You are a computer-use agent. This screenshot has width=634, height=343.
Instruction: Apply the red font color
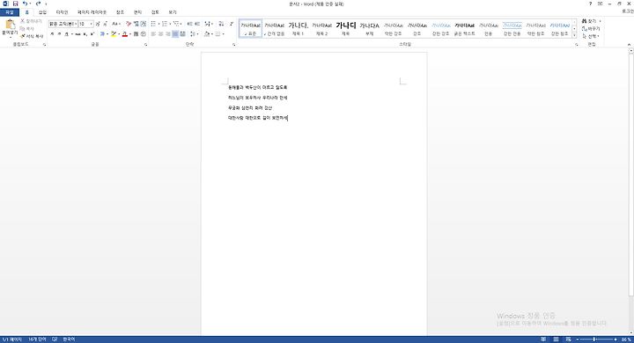tap(125, 34)
